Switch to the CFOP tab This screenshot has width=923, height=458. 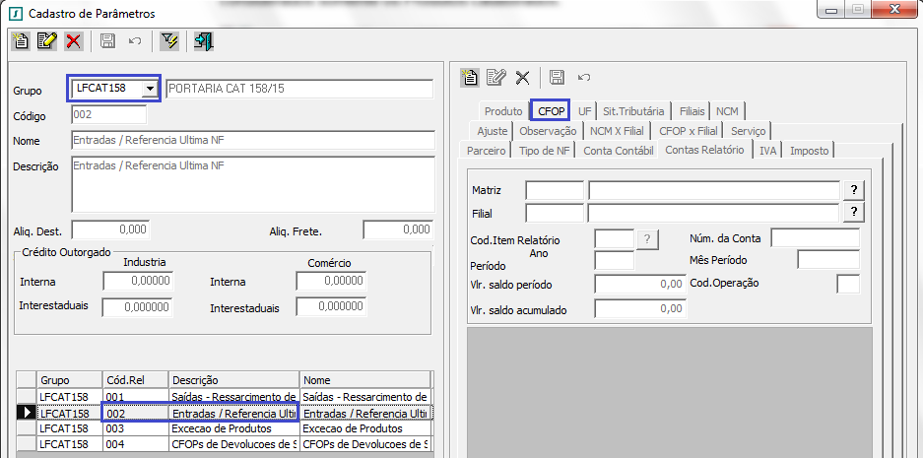[x=552, y=111]
